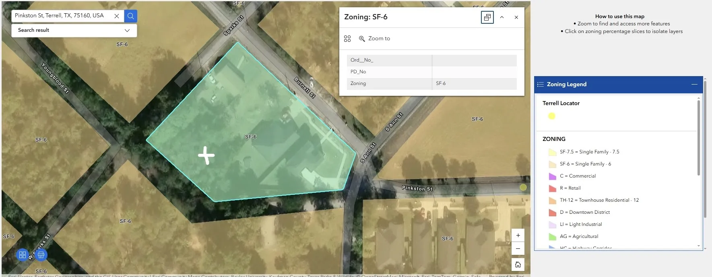The image size is (712, 277).
Task: Click the lower S Ann St label
Action: 368,153
